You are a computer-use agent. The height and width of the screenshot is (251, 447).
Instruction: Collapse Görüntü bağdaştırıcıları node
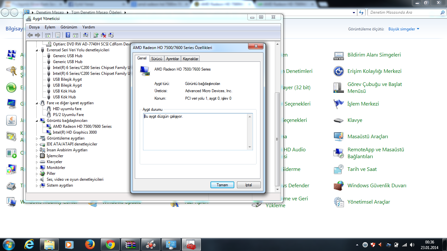37,121
